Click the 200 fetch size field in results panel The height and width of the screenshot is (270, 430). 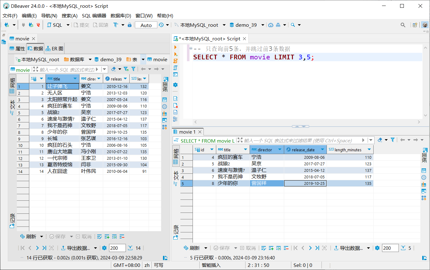click(390, 248)
